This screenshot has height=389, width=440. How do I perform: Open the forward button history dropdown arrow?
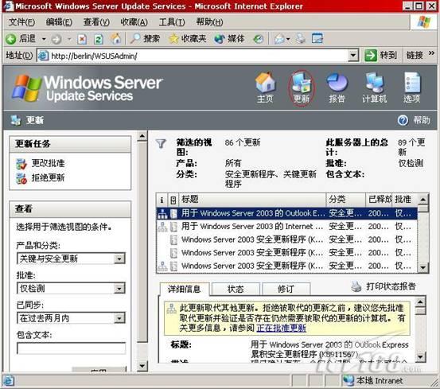69,39
